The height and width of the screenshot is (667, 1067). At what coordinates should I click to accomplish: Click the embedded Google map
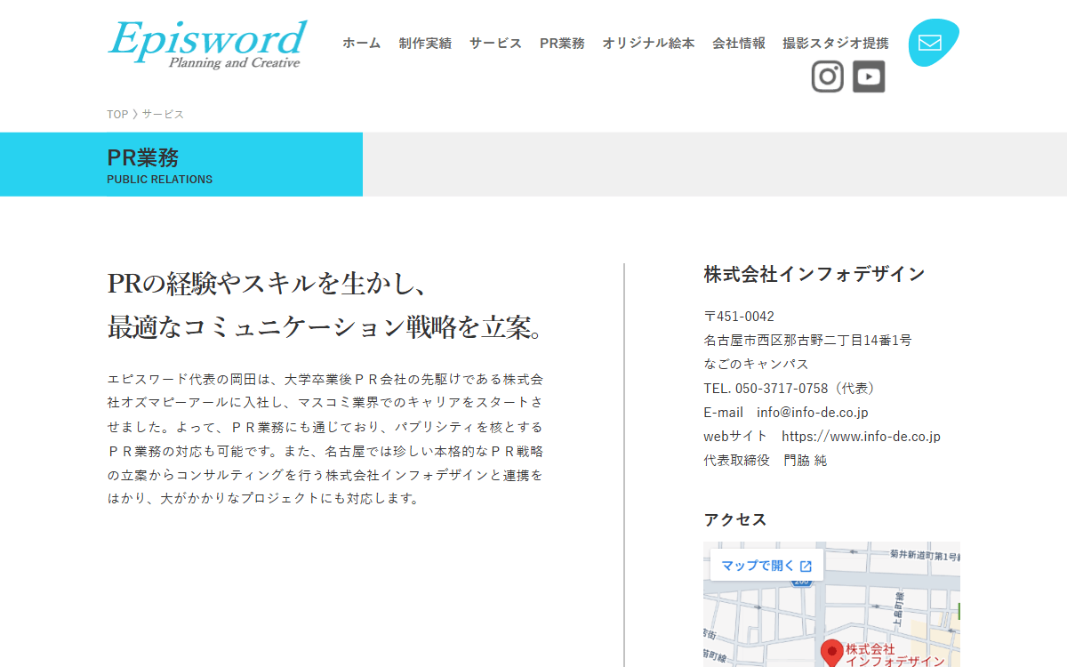pos(831,605)
